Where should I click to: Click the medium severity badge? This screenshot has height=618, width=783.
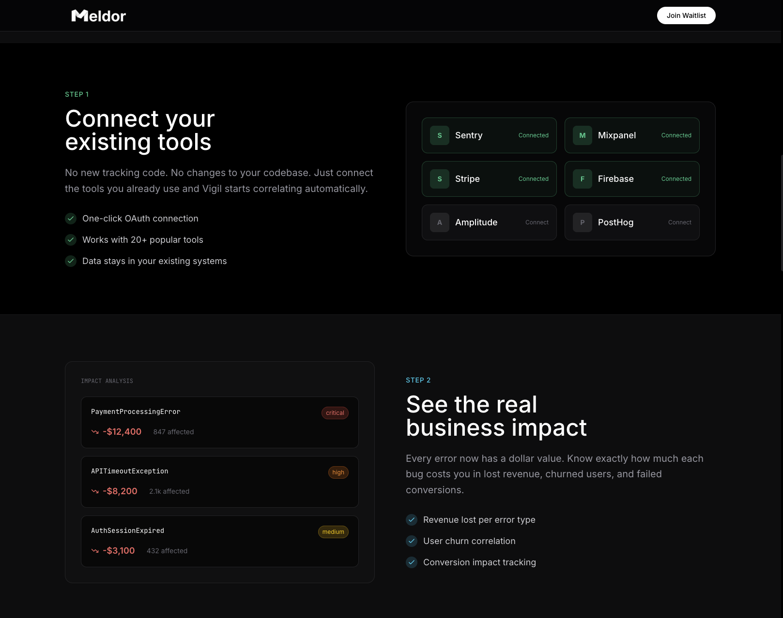(333, 531)
